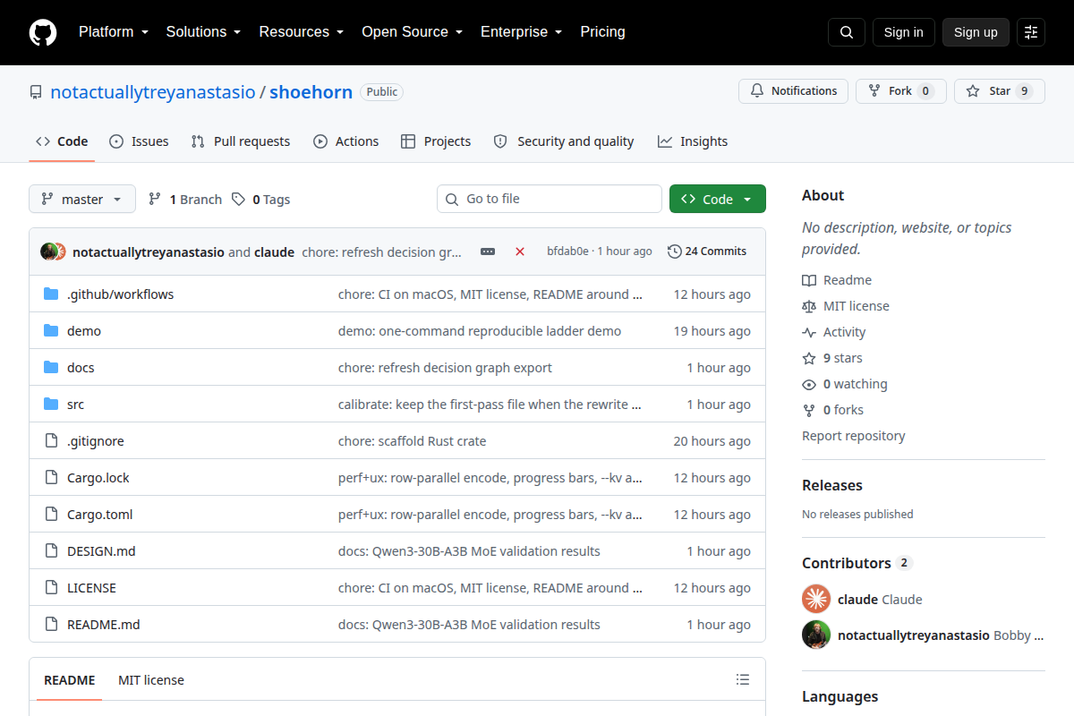Click the search magnifier icon button

[847, 32]
